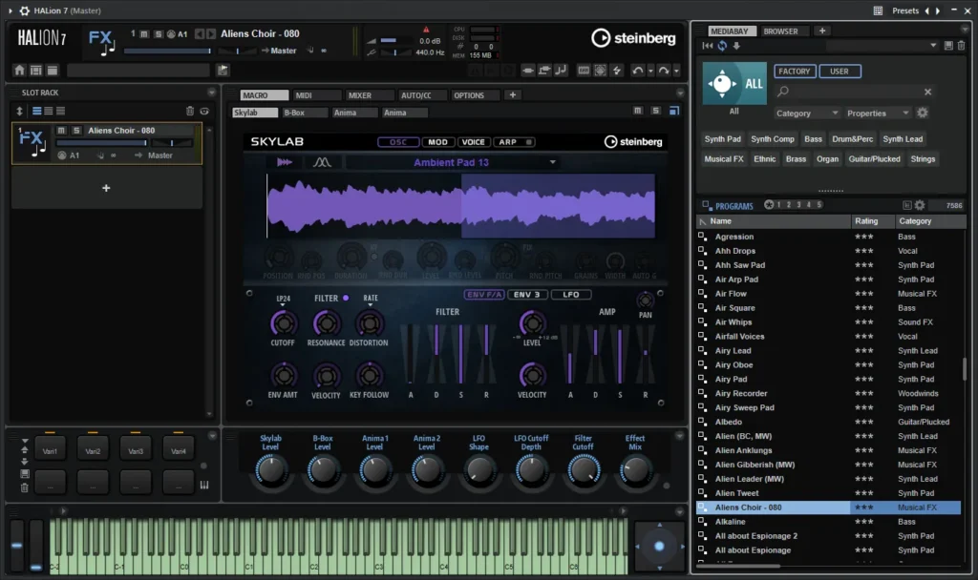Solo the Aliens Choir slot
978x580 pixels.
76,130
